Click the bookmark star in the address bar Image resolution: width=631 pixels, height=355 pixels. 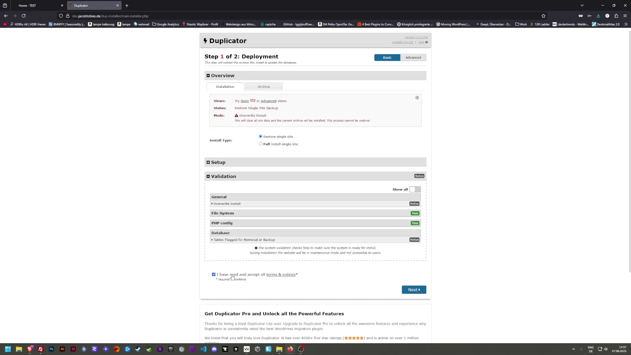pos(543,16)
